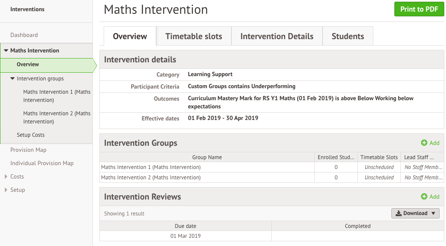446x246 pixels.
Task: Sort by Enrolled Students column header
Action: pos(336,157)
